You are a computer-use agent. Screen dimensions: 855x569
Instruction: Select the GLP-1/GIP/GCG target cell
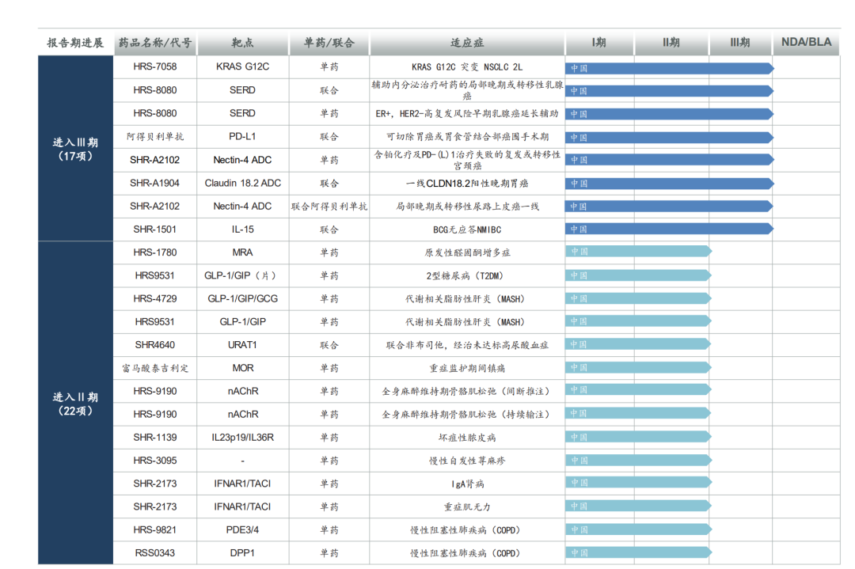click(243, 298)
